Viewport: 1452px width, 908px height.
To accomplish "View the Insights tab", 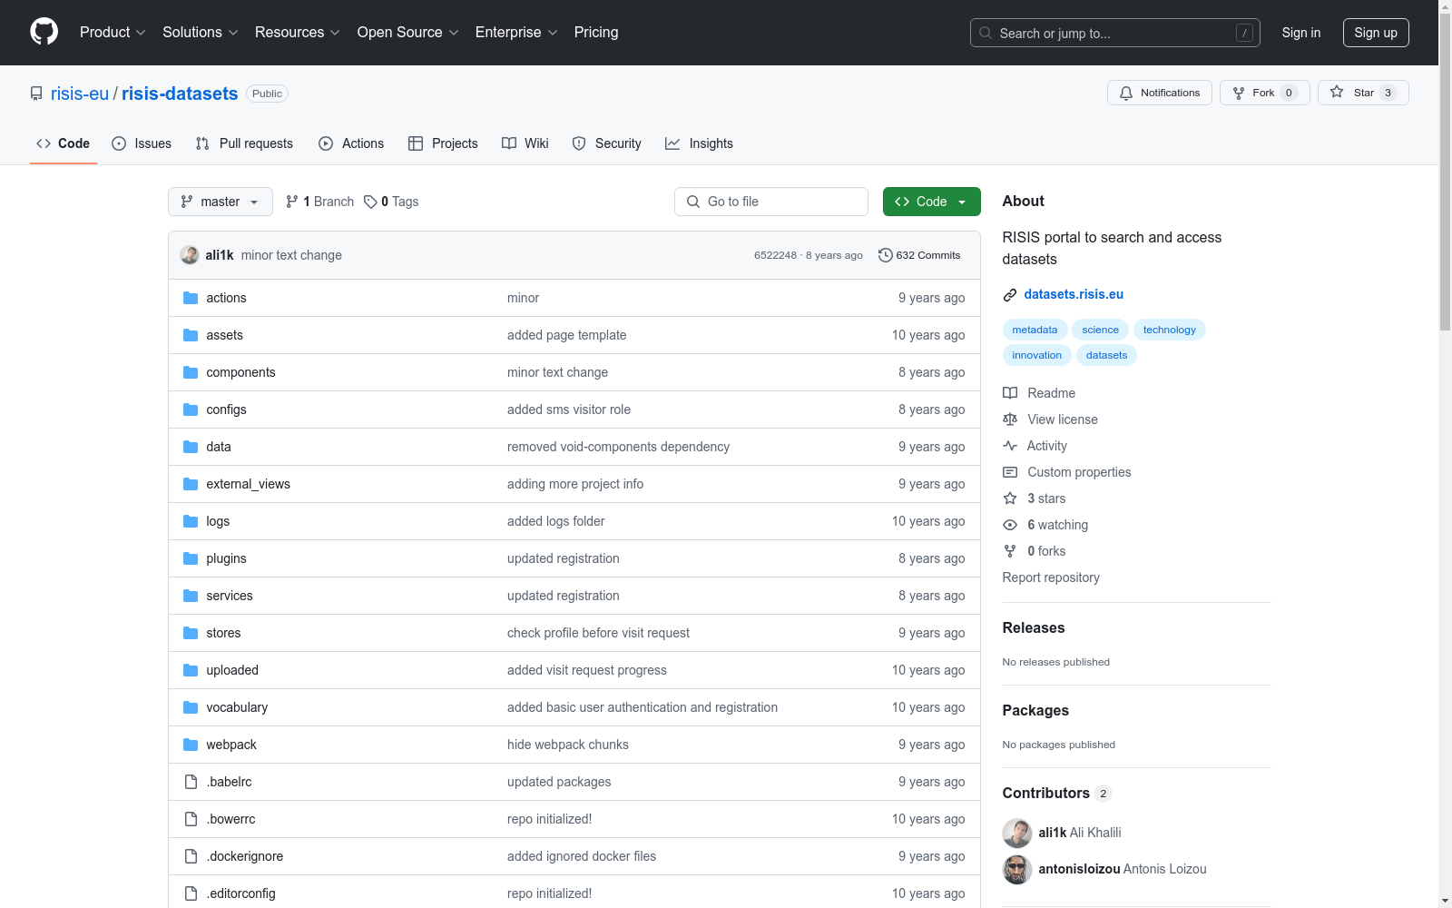I will coord(699,143).
